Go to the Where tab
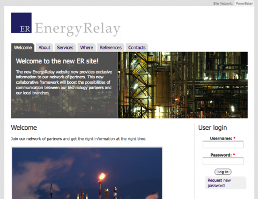 87,48
